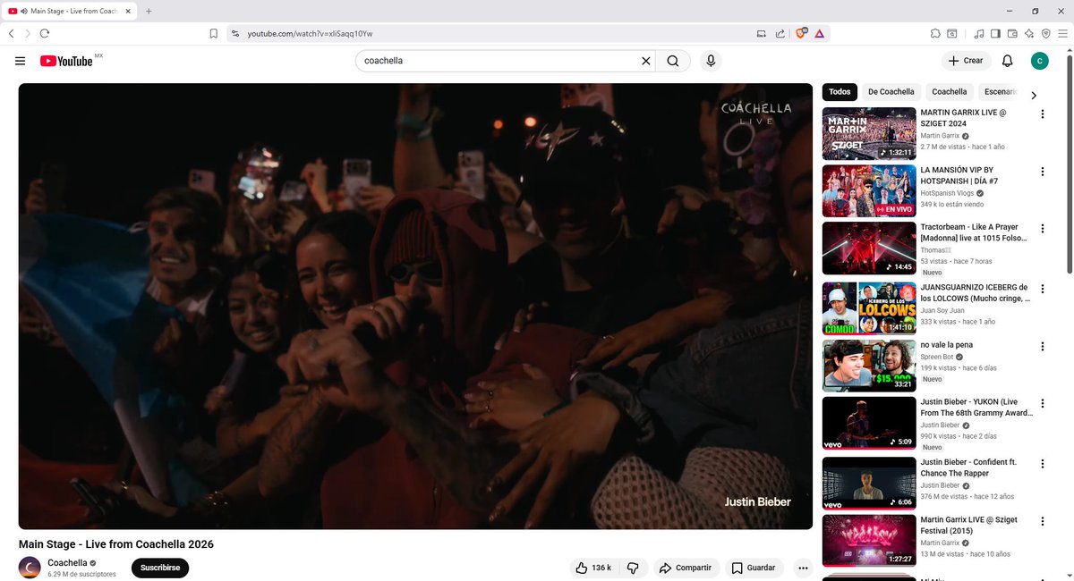
Task: Open options for Martin Garrix Sziget Festival (2015) video
Action: (x=1042, y=521)
